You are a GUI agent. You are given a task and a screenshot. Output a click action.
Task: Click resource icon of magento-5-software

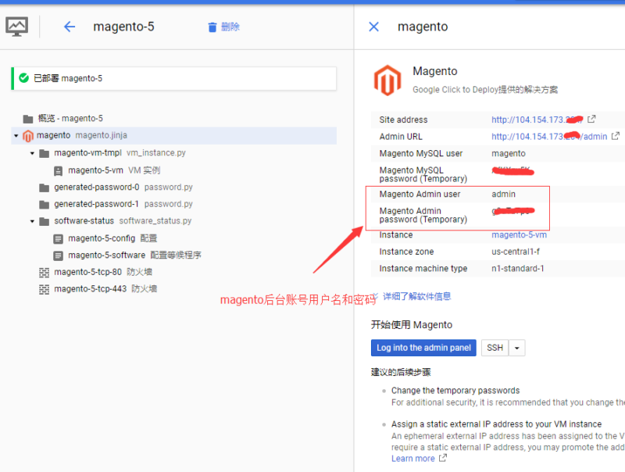[x=58, y=256]
